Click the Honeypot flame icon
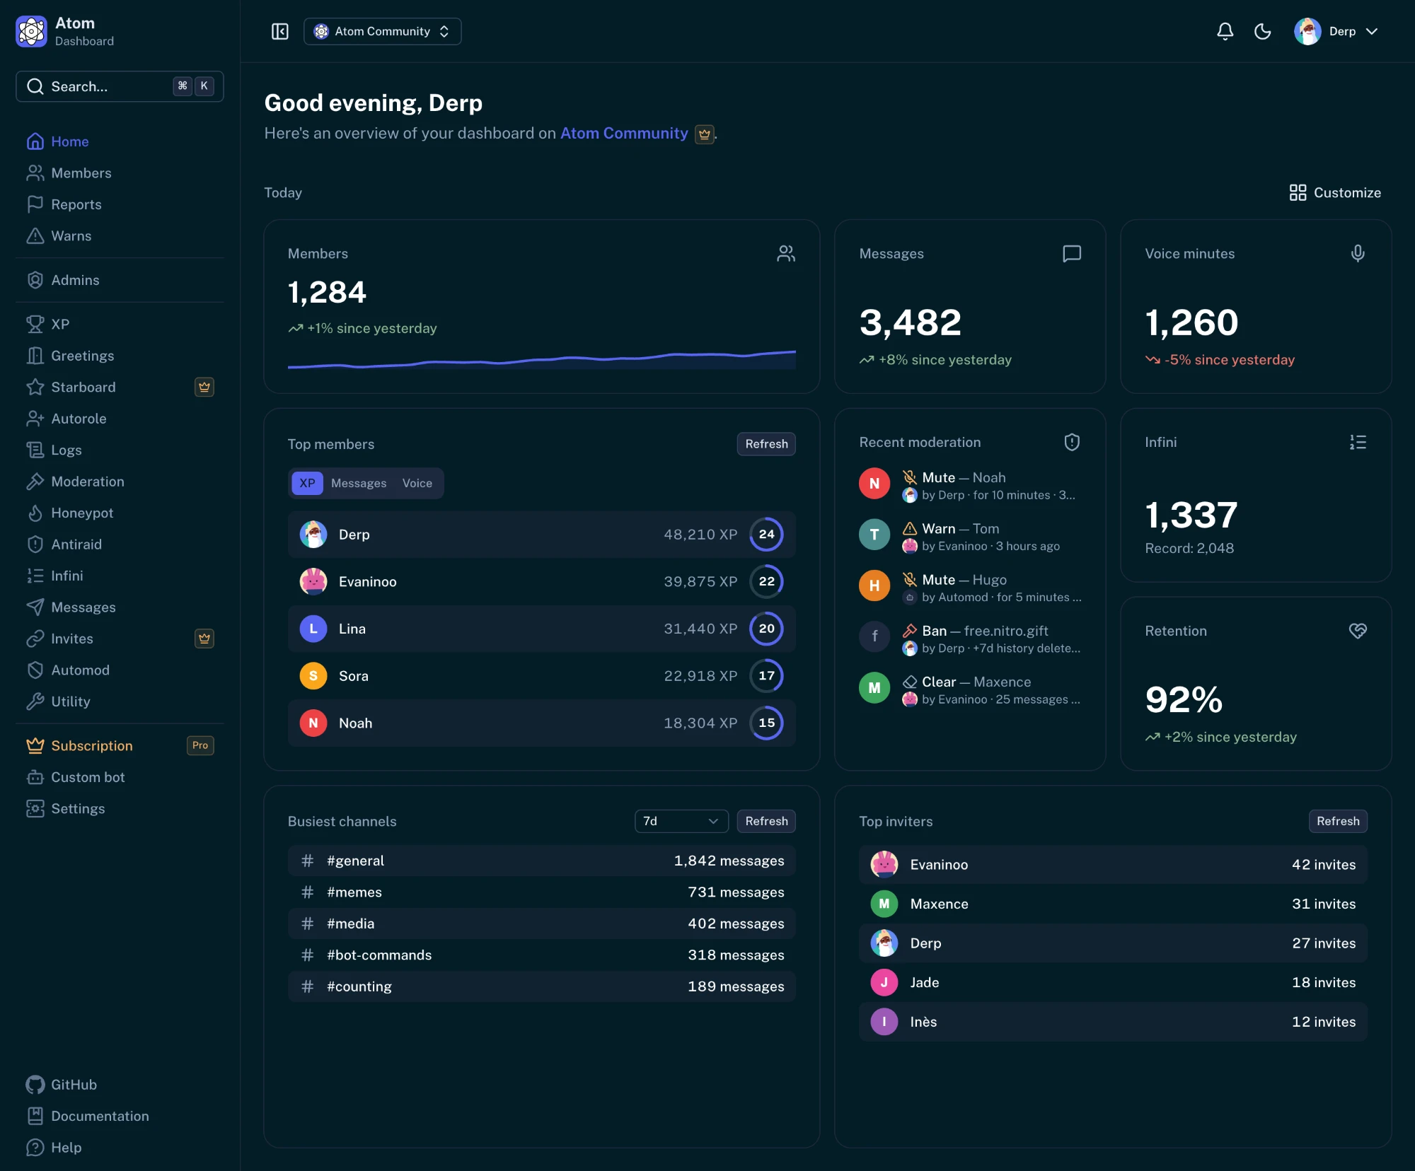This screenshot has width=1415, height=1171. 35,513
